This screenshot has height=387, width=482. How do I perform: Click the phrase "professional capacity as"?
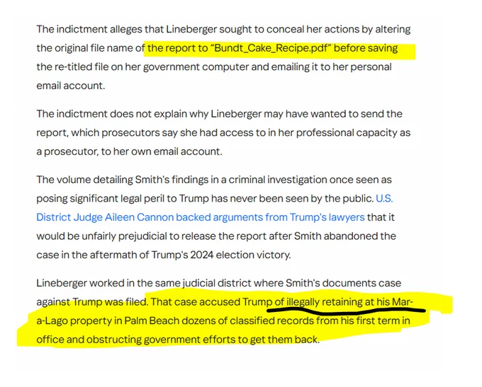pos(353,133)
